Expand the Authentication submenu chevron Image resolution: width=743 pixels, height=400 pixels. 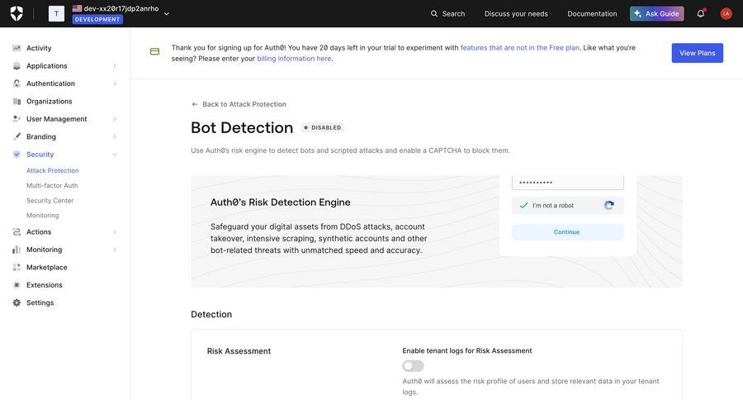(x=114, y=83)
